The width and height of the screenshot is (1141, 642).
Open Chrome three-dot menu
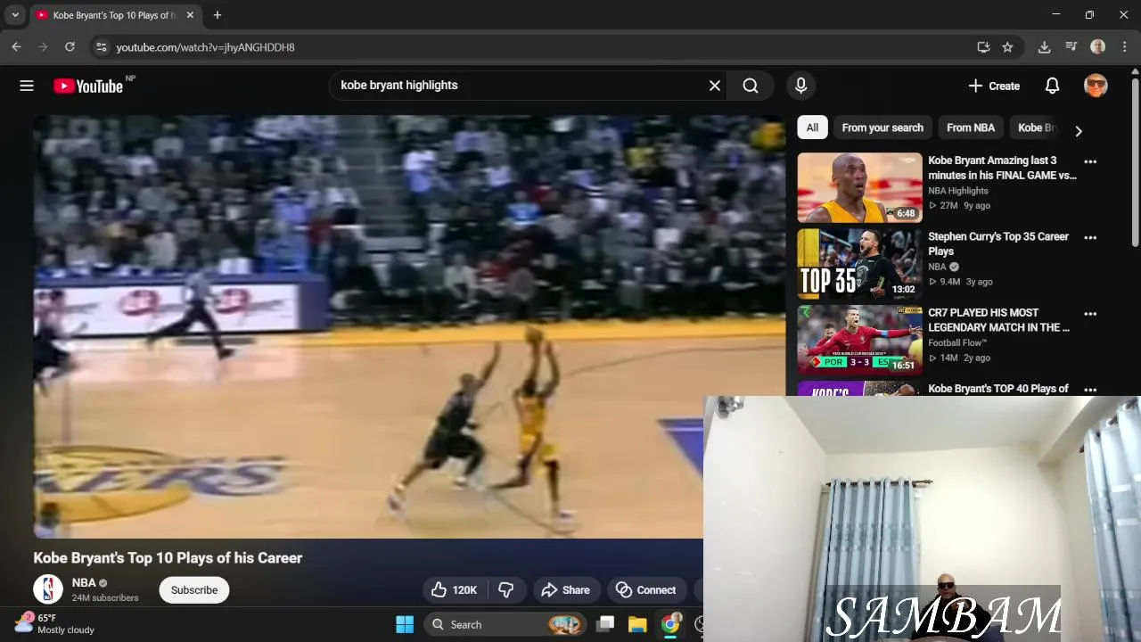coord(1125,47)
